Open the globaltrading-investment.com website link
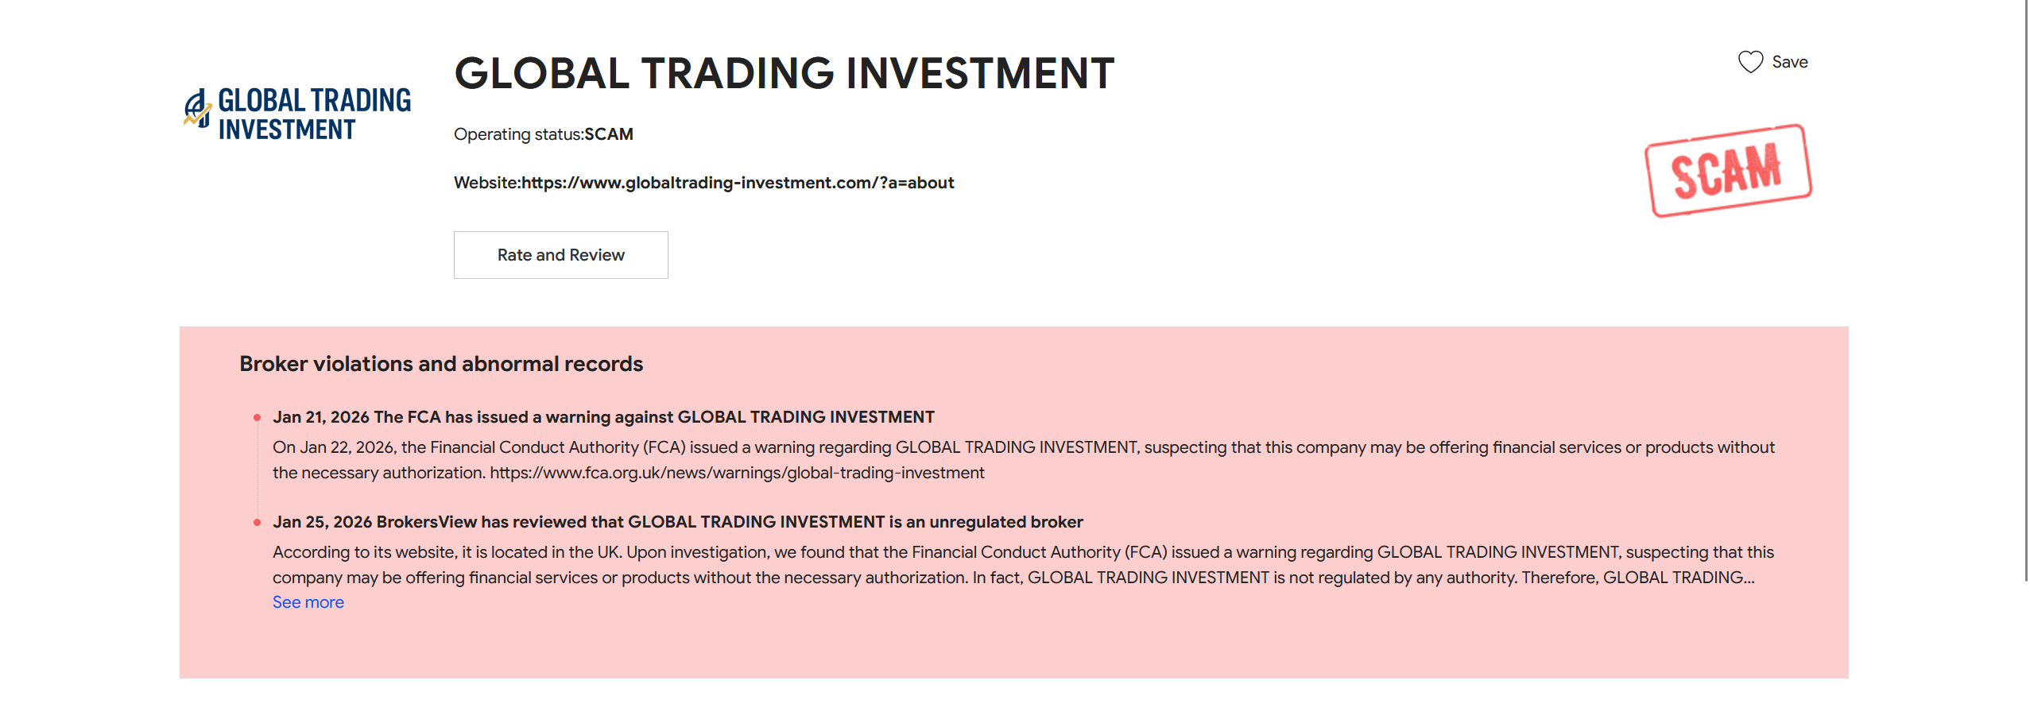Image resolution: width=2030 pixels, height=723 pixels. [738, 182]
